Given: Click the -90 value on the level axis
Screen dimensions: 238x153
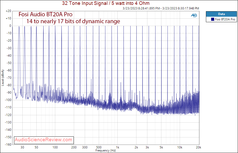Looking at the screenshot, I should (x=9, y=93).
